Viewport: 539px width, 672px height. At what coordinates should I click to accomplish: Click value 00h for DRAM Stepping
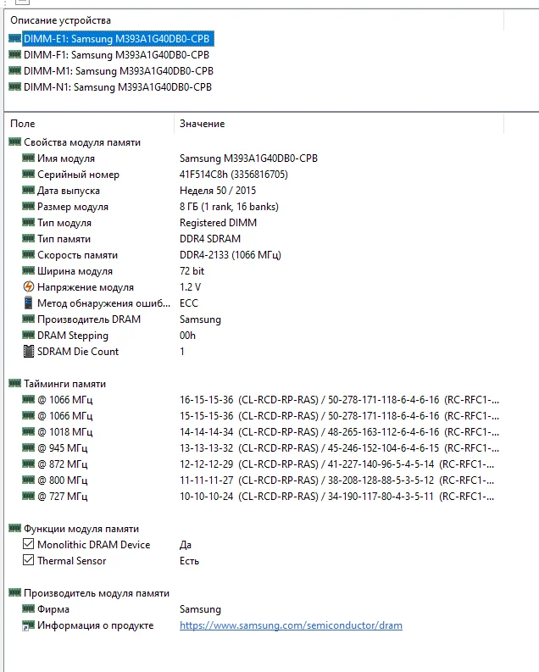187,335
